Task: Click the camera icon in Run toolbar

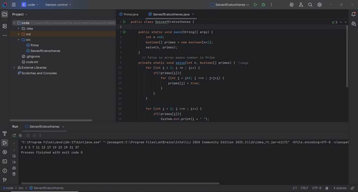Action: click(28, 135)
